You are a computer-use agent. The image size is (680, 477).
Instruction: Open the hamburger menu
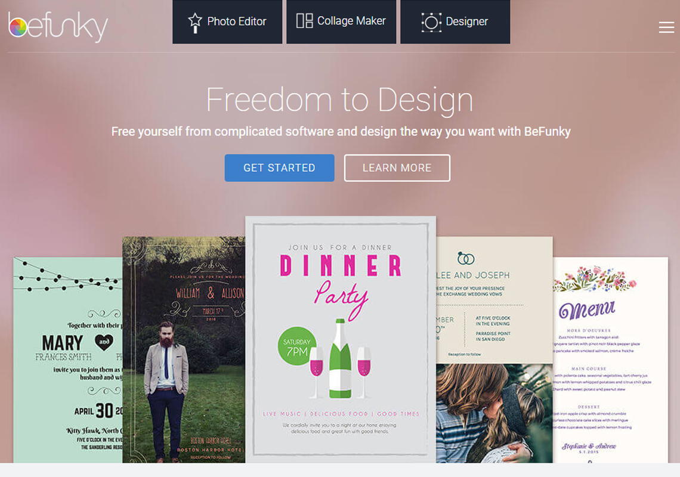(666, 27)
